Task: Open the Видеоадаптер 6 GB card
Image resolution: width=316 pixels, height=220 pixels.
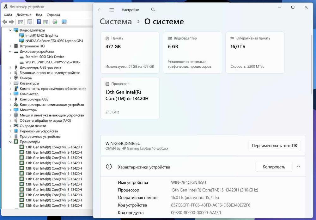Action: [192, 53]
